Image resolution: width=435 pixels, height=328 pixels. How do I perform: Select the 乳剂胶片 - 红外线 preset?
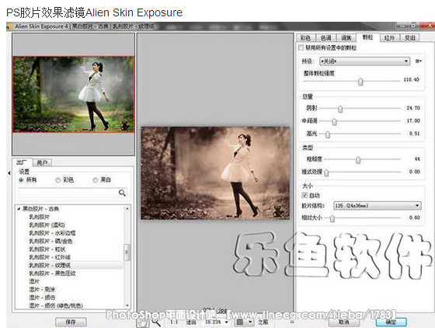pos(50,257)
